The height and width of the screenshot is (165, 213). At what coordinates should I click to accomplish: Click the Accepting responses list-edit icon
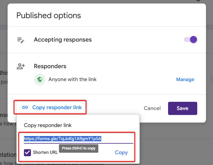coord(20,40)
